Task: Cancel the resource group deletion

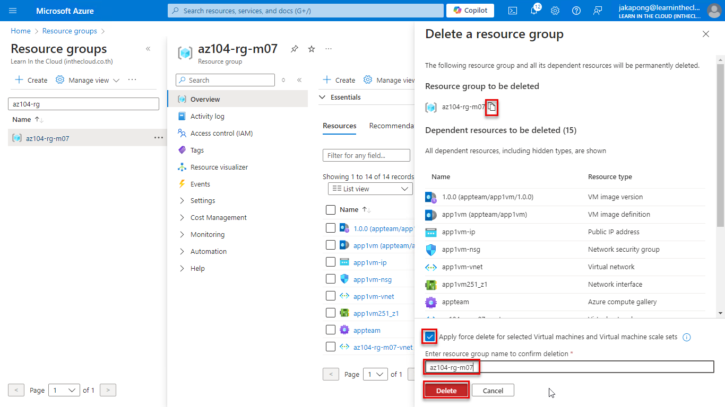Action: point(493,391)
